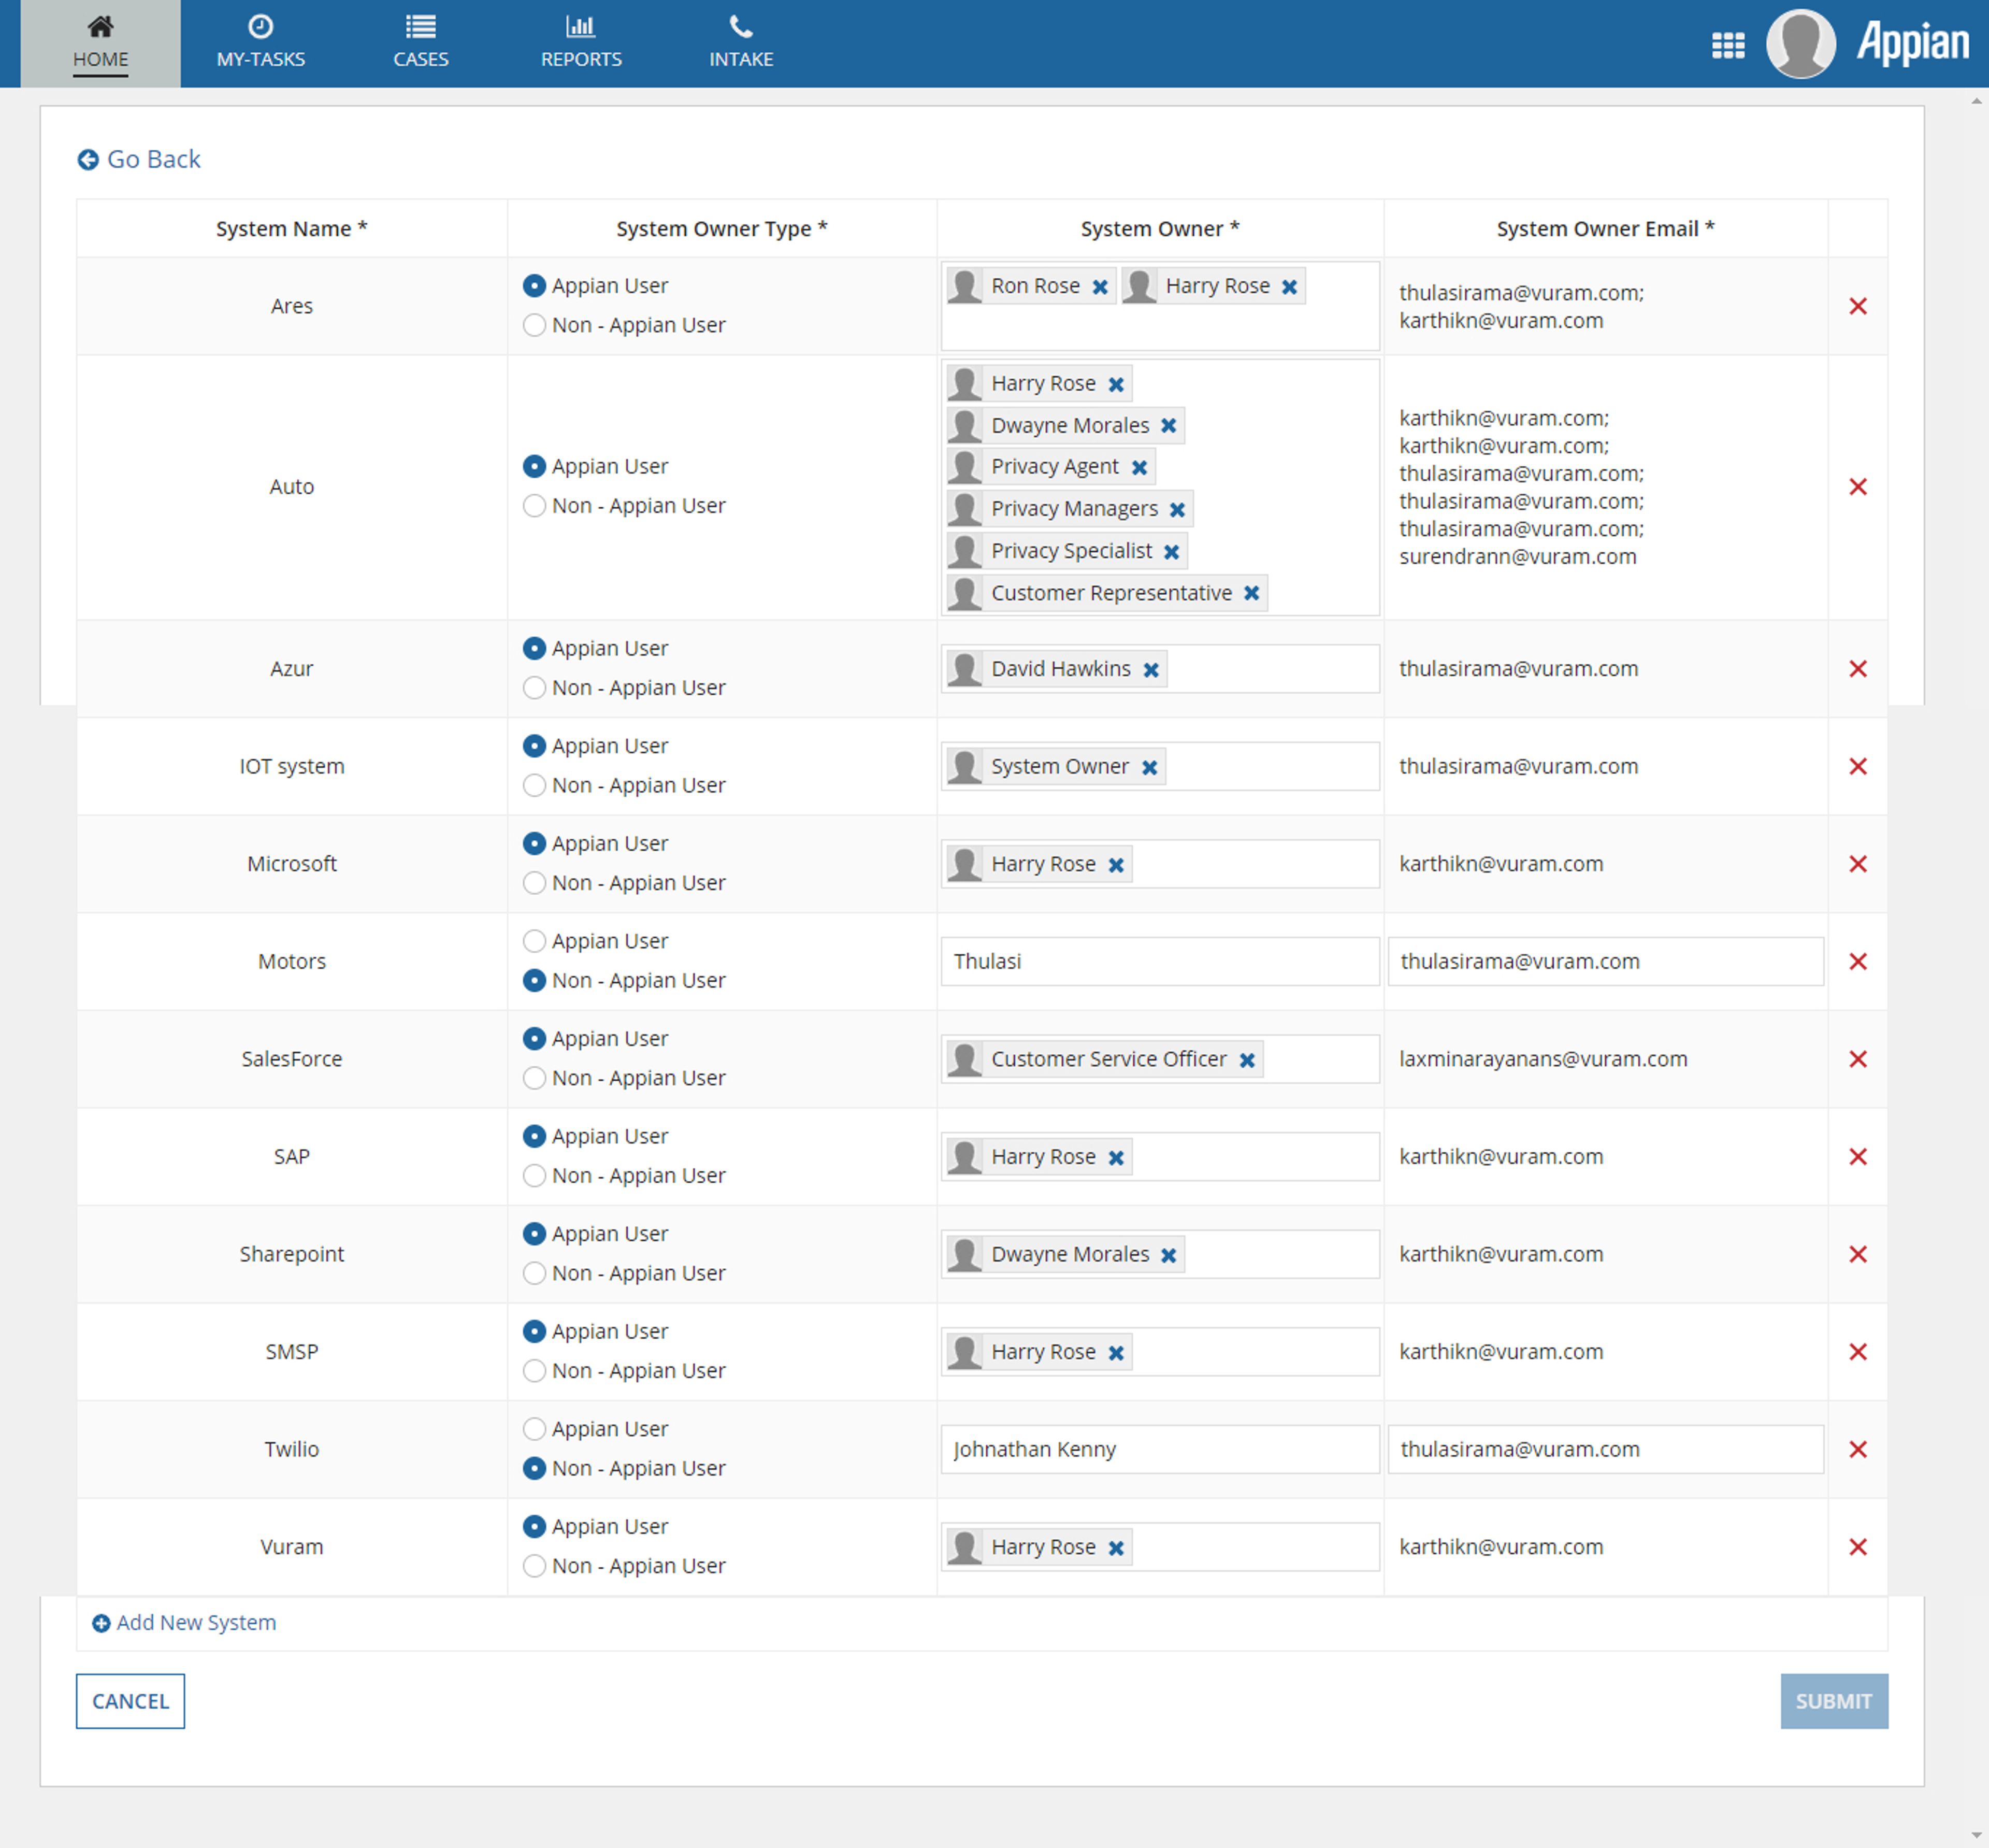This screenshot has height=1848, width=1989.
Task: Click the Appian logo
Action: 1913,43
